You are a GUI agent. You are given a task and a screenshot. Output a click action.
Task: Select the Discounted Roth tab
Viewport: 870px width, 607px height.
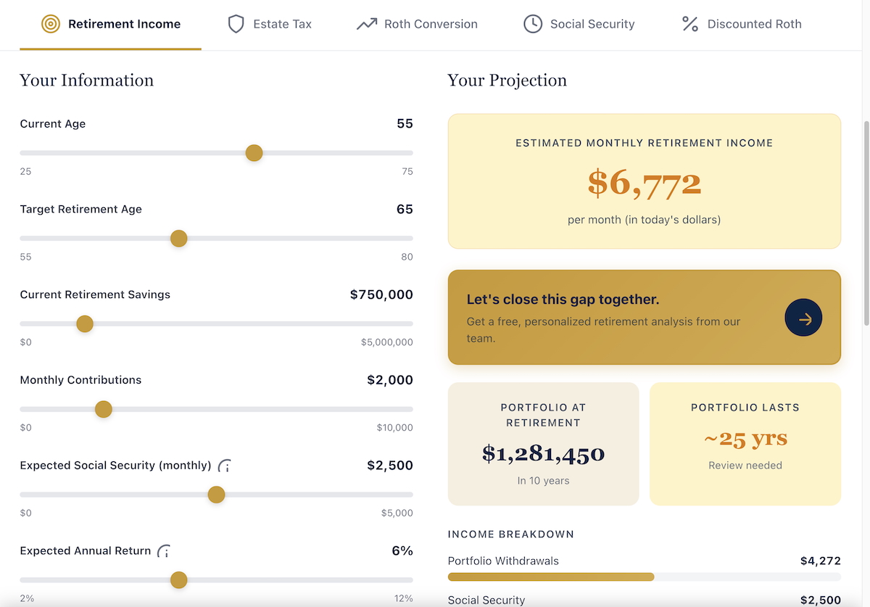742,25
